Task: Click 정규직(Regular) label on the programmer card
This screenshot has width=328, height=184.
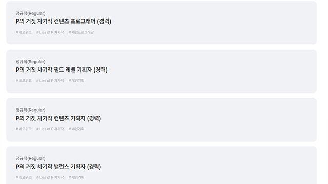Action: 31,13
